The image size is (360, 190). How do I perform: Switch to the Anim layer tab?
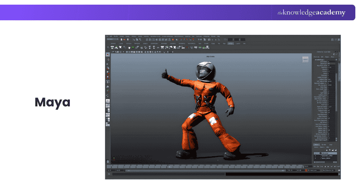point(331,145)
